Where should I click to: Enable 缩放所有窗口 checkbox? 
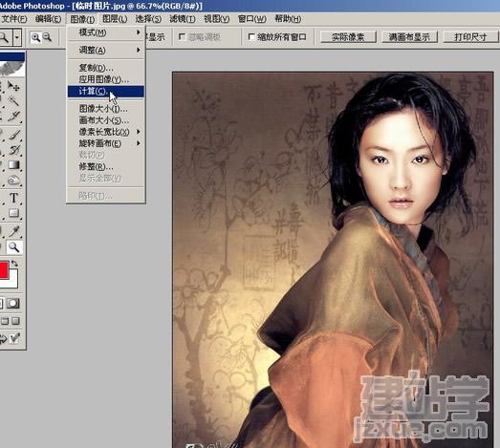(251, 37)
